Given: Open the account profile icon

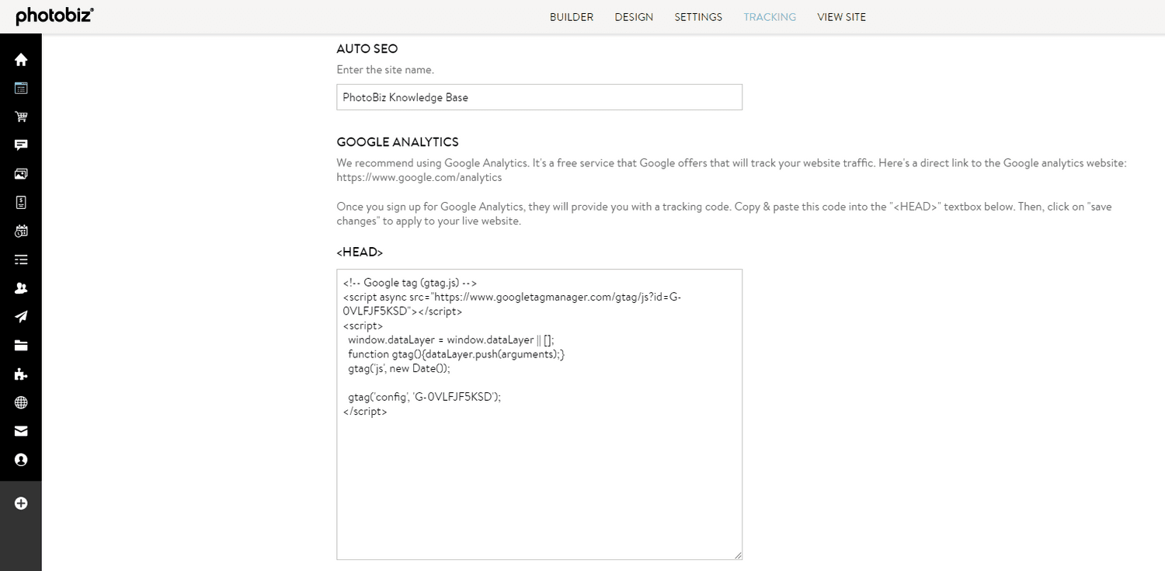Looking at the screenshot, I should pos(20,459).
